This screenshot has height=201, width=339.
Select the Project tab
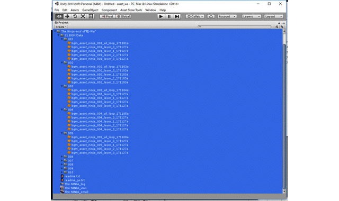tap(61, 22)
